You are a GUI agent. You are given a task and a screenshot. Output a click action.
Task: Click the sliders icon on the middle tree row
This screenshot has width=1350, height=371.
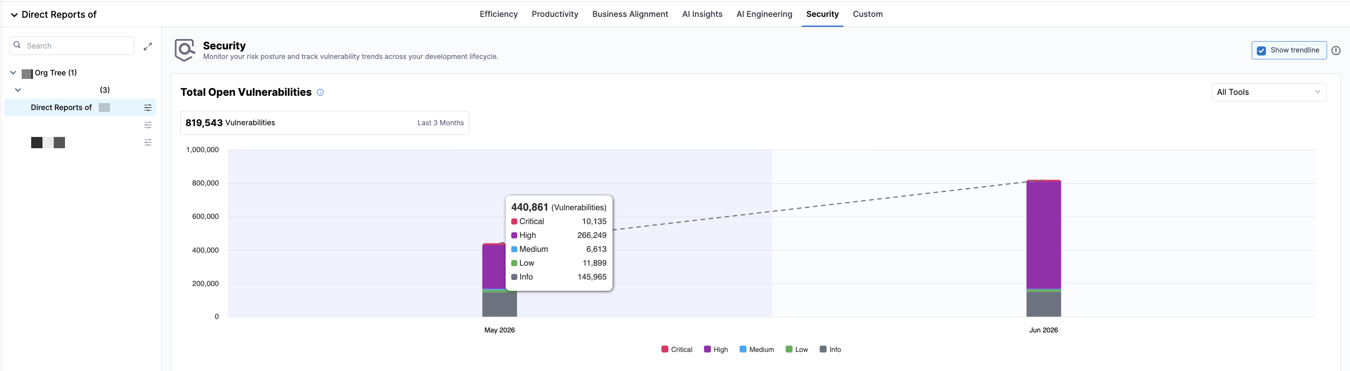pyautogui.click(x=148, y=125)
